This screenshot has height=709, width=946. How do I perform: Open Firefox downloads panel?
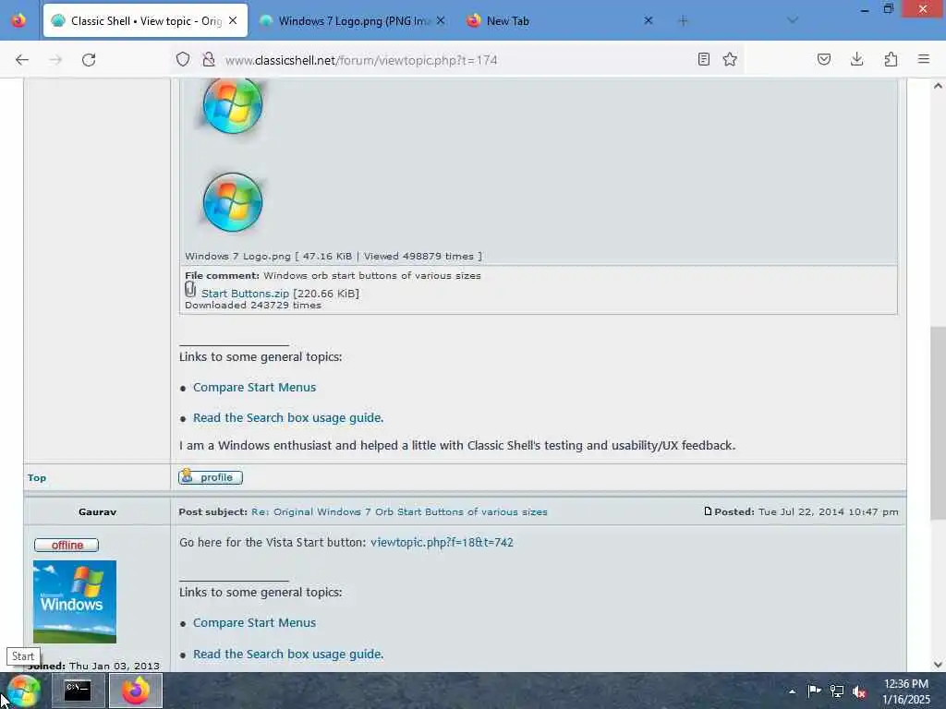tap(856, 59)
